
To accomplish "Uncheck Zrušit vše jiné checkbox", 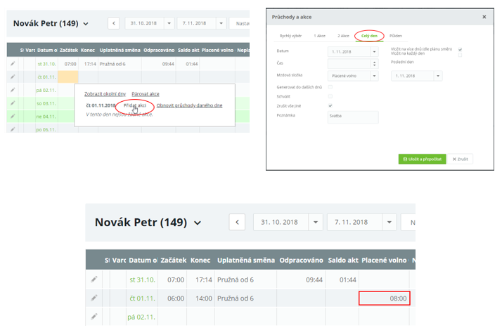I will (x=330, y=106).
